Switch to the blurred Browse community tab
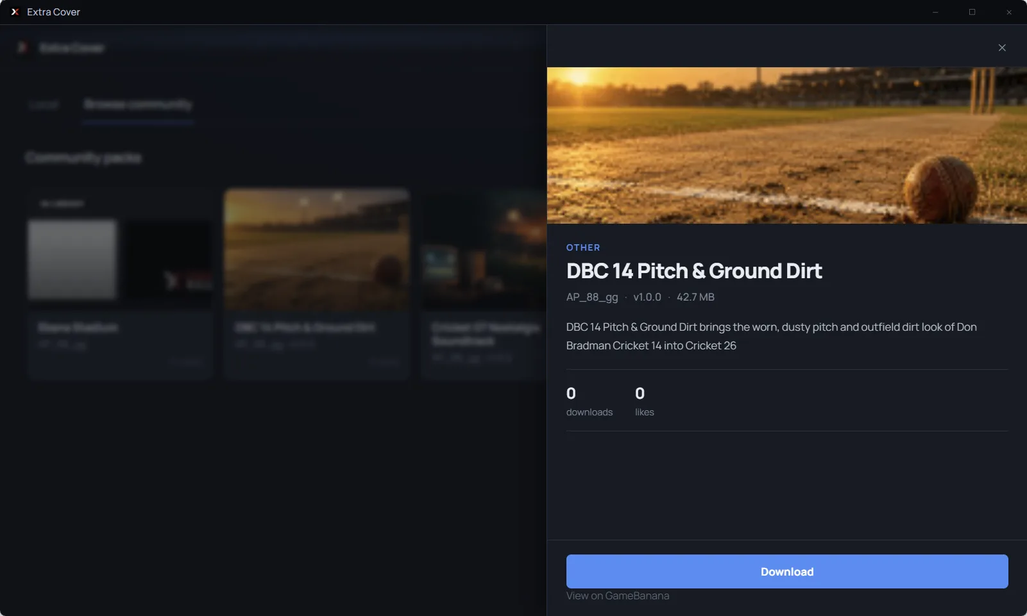The width and height of the screenshot is (1027, 616). [x=138, y=104]
